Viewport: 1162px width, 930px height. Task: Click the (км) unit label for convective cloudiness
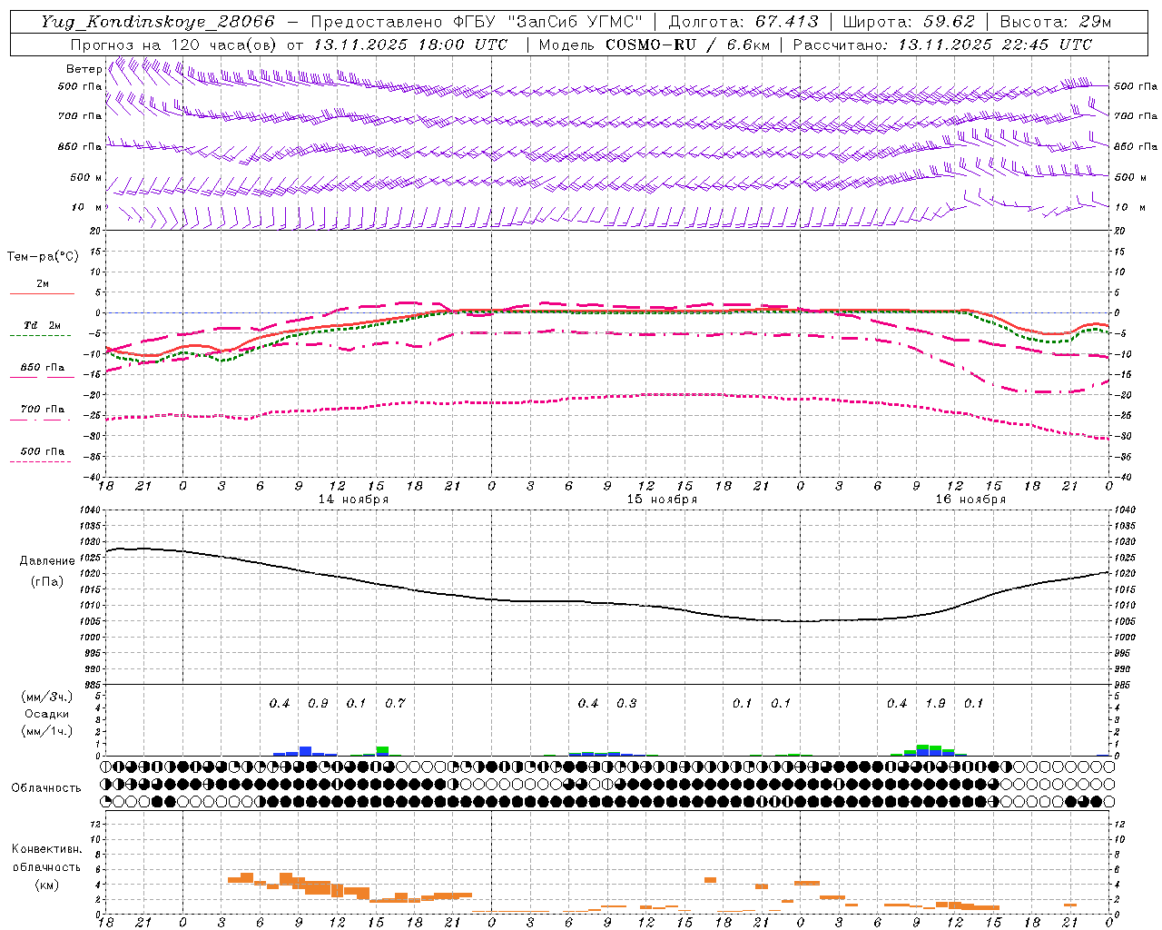(x=46, y=885)
